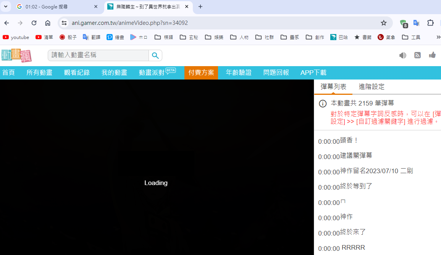Open the 付費方案 page

[x=201, y=72]
